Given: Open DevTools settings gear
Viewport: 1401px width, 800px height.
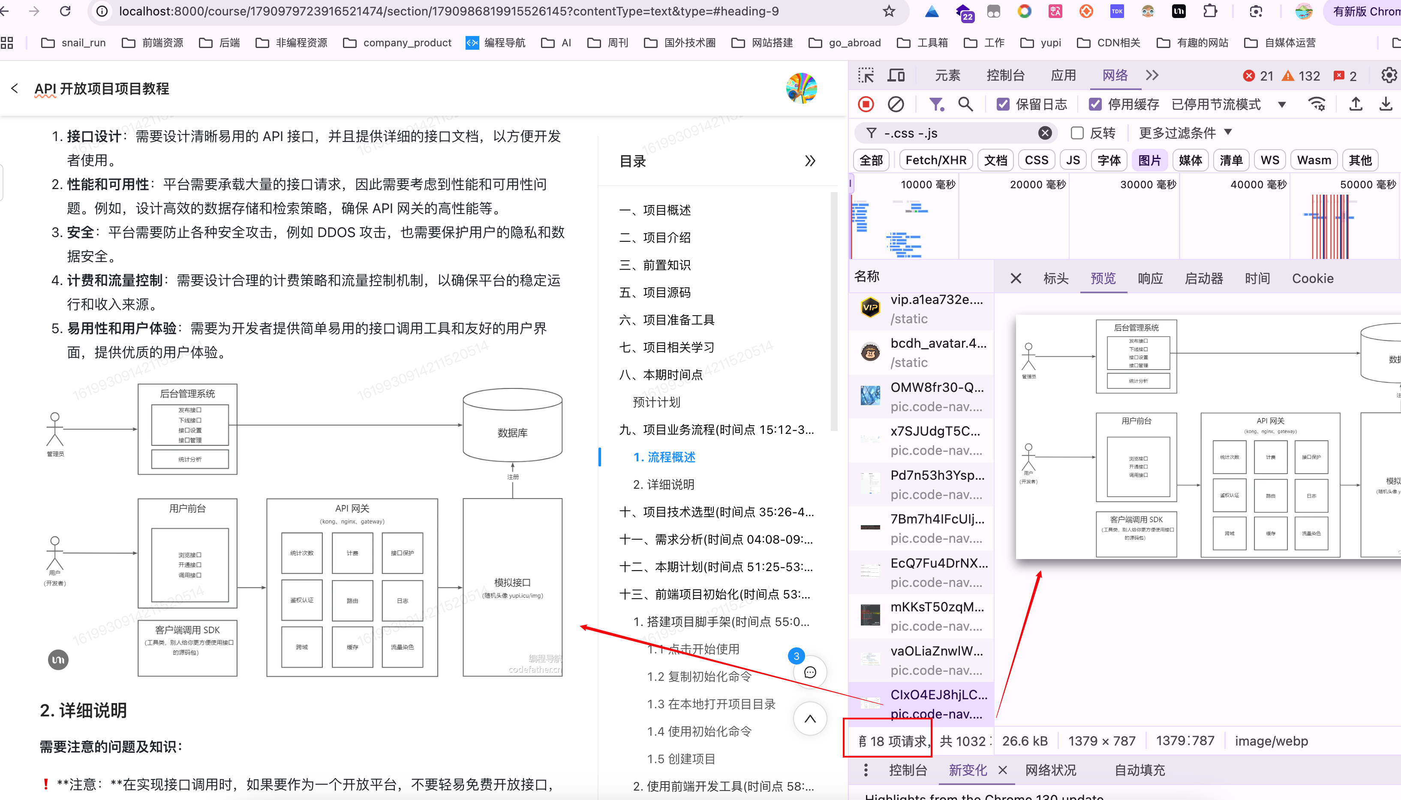Looking at the screenshot, I should pos(1389,75).
